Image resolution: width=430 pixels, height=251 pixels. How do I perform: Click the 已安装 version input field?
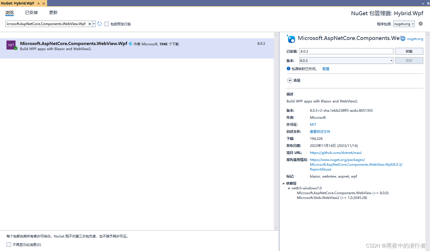click(x=346, y=51)
